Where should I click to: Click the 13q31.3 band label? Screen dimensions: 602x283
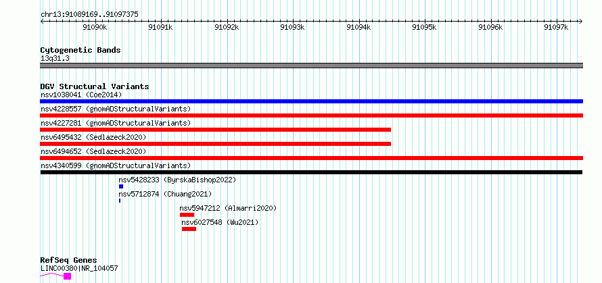(55, 59)
